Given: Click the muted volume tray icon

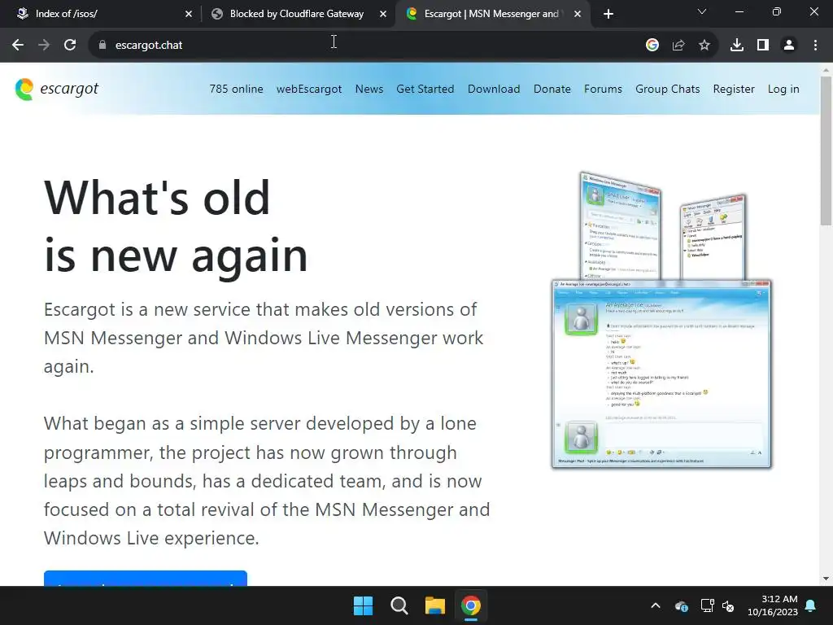Looking at the screenshot, I should point(728,605).
